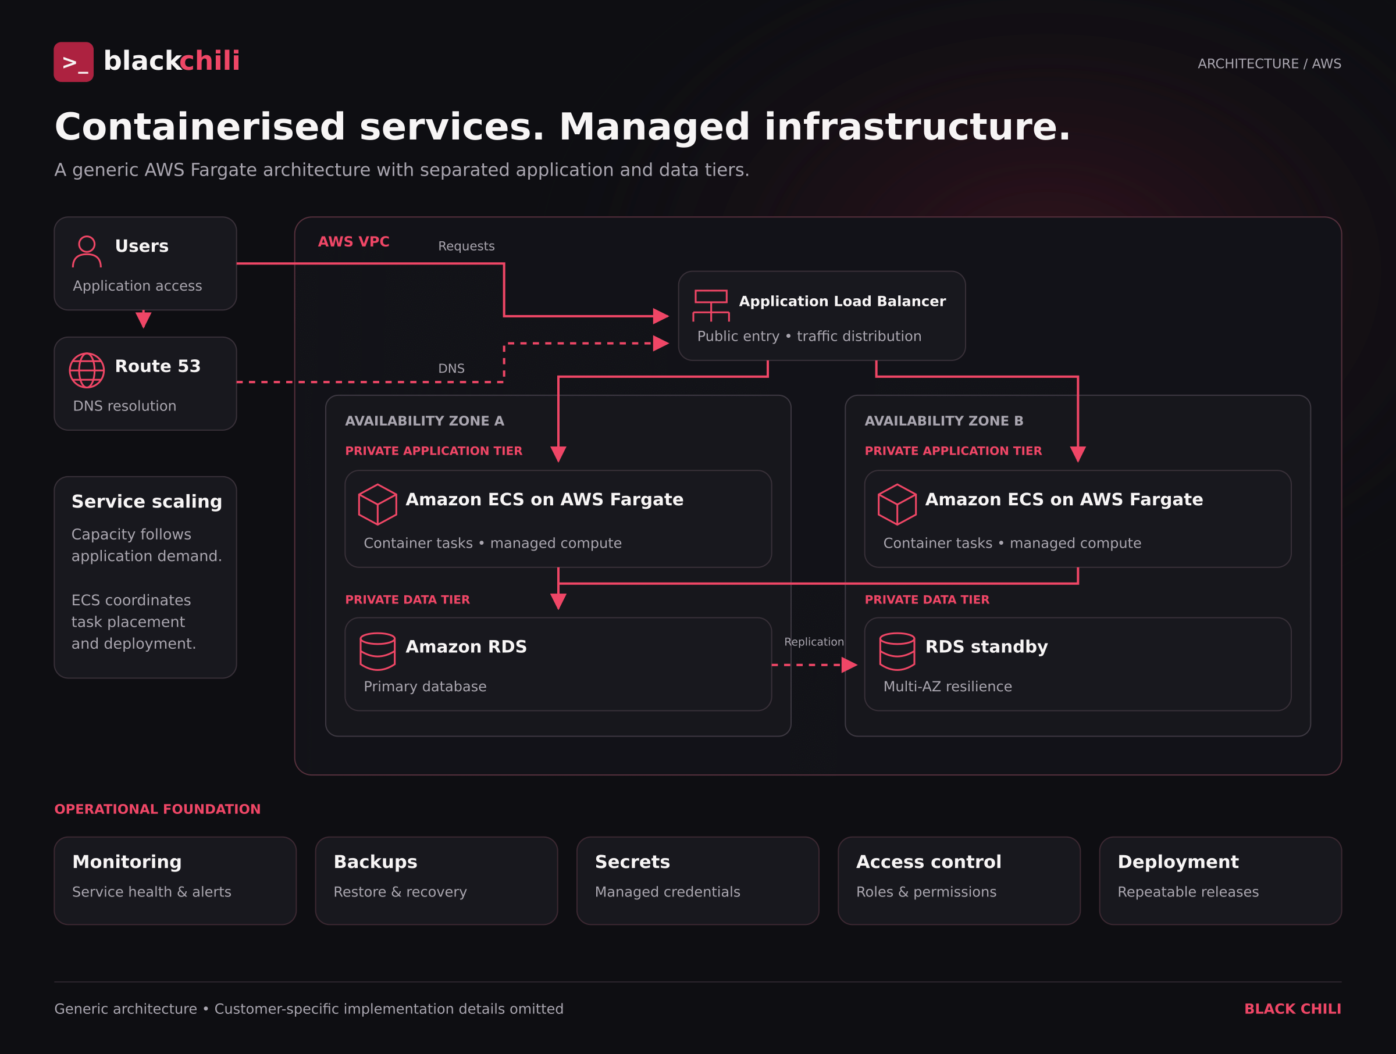Click the Application Load Balancer icon
Image resolution: width=1396 pixels, height=1054 pixels.
[x=711, y=306]
